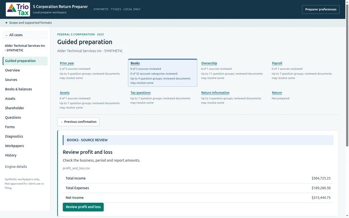The image size is (349, 218).
Task: Click the profit_and_loss.csv file name
Action: tap(76, 168)
